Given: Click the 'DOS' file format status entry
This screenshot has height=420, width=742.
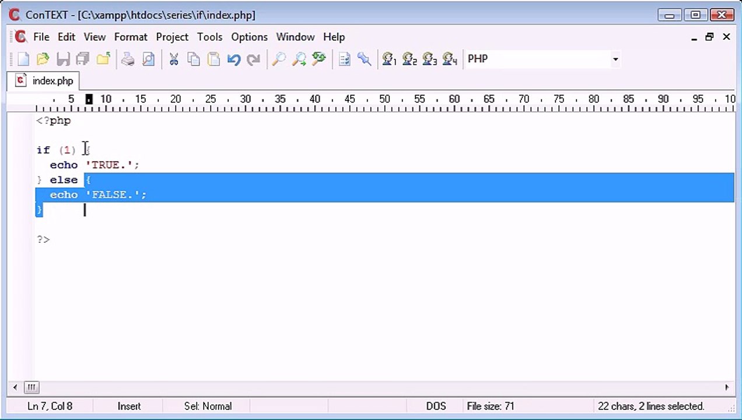Looking at the screenshot, I should [436, 406].
